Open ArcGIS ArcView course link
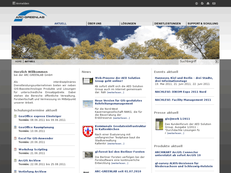 click(30, 160)
